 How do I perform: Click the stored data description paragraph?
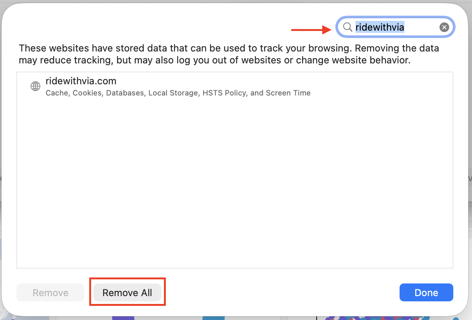229,54
